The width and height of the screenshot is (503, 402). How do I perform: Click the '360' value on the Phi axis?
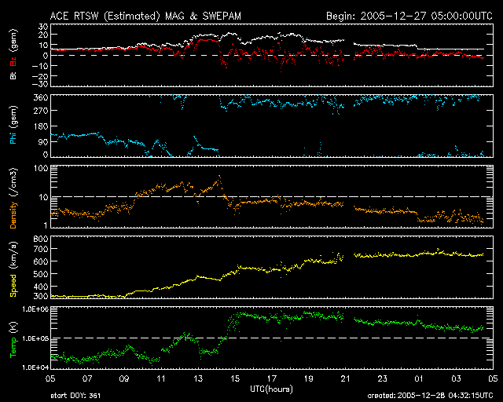(41, 98)
